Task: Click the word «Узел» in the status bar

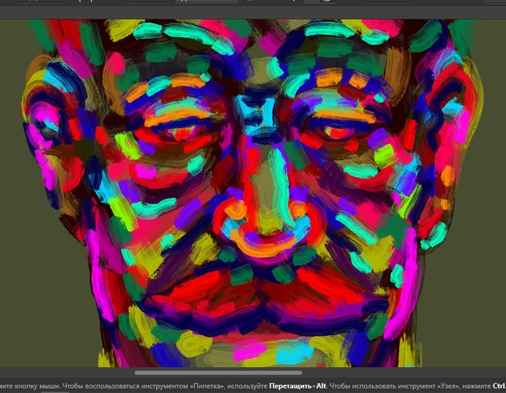Action: (450, 386)
